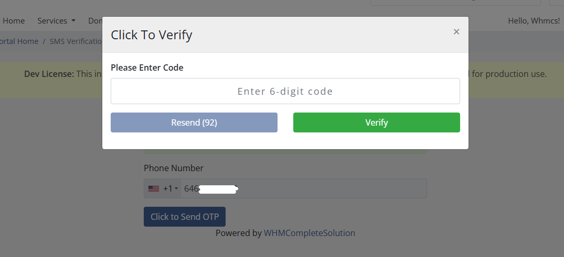
Task: Click the Resend (92) button
Action: click(x=194, y=122)
